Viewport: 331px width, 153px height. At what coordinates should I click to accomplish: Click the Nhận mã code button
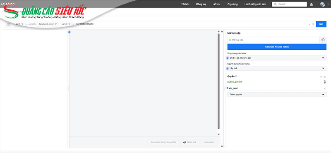pyautogui.click(x=189, y=142)
